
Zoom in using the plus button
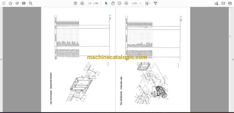126,3
